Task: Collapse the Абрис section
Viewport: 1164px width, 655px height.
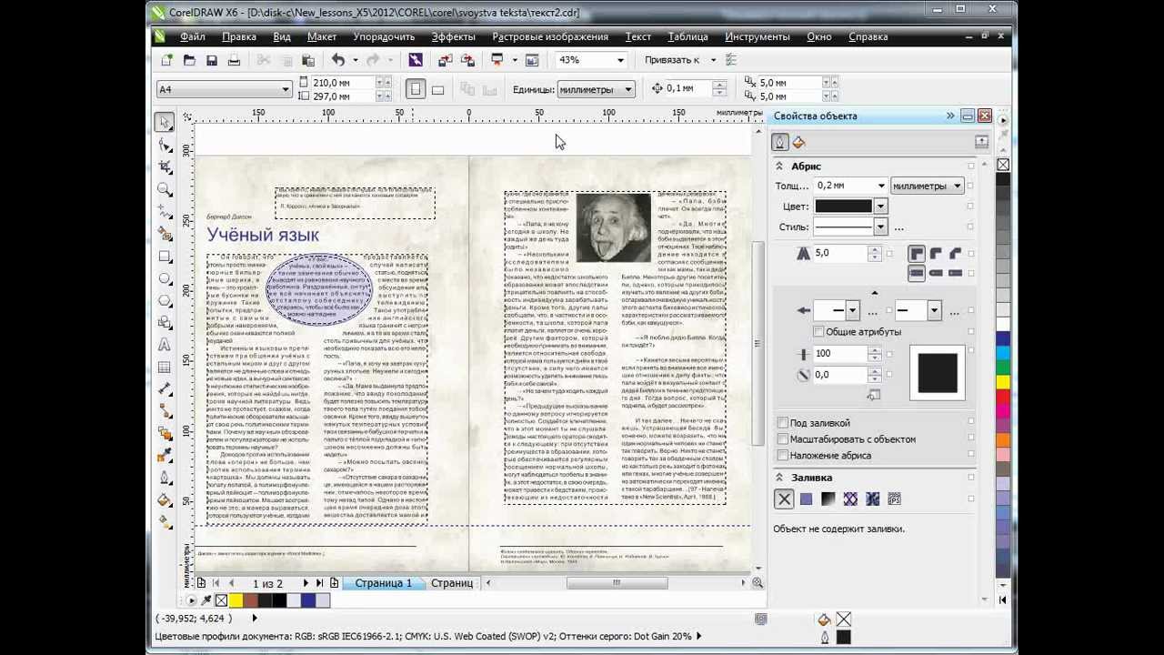Action: [779, 166]
